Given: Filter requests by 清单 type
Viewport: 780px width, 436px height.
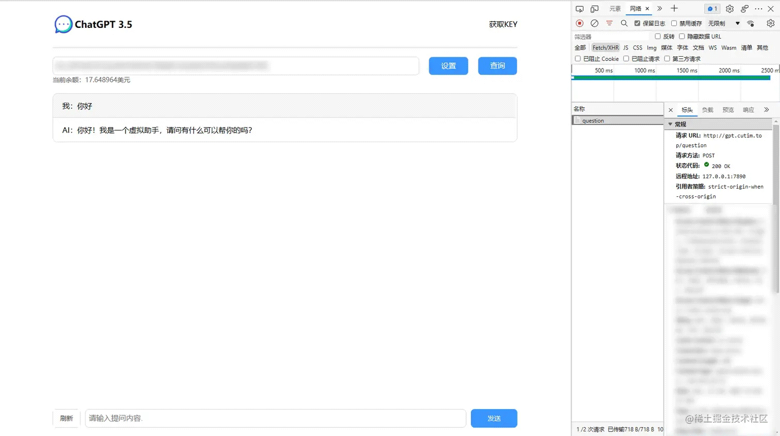Looking at the screenshot, I should [x=746, y=47].
